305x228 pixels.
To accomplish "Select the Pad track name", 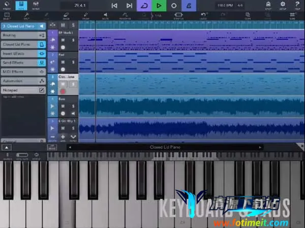I will 62,55.
